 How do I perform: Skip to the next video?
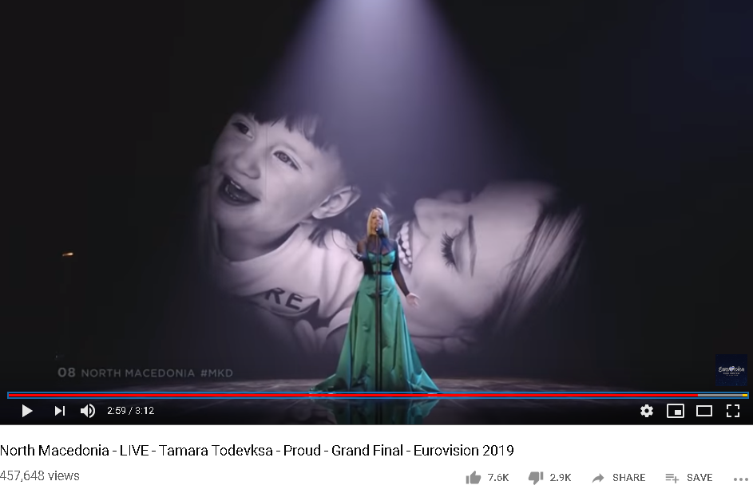pos(60,411)
